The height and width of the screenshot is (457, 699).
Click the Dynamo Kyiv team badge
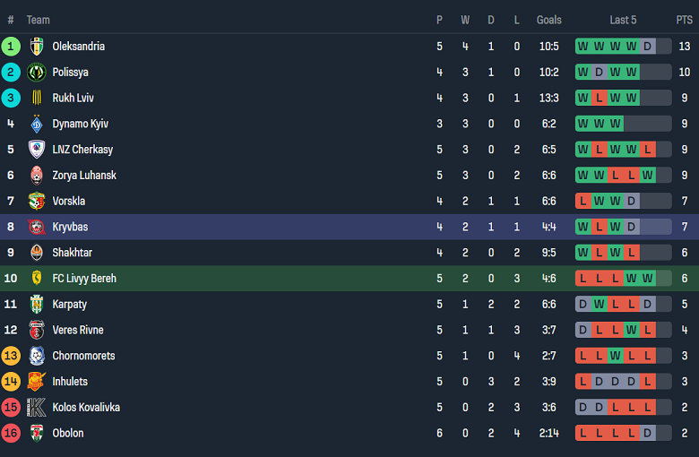37,124
